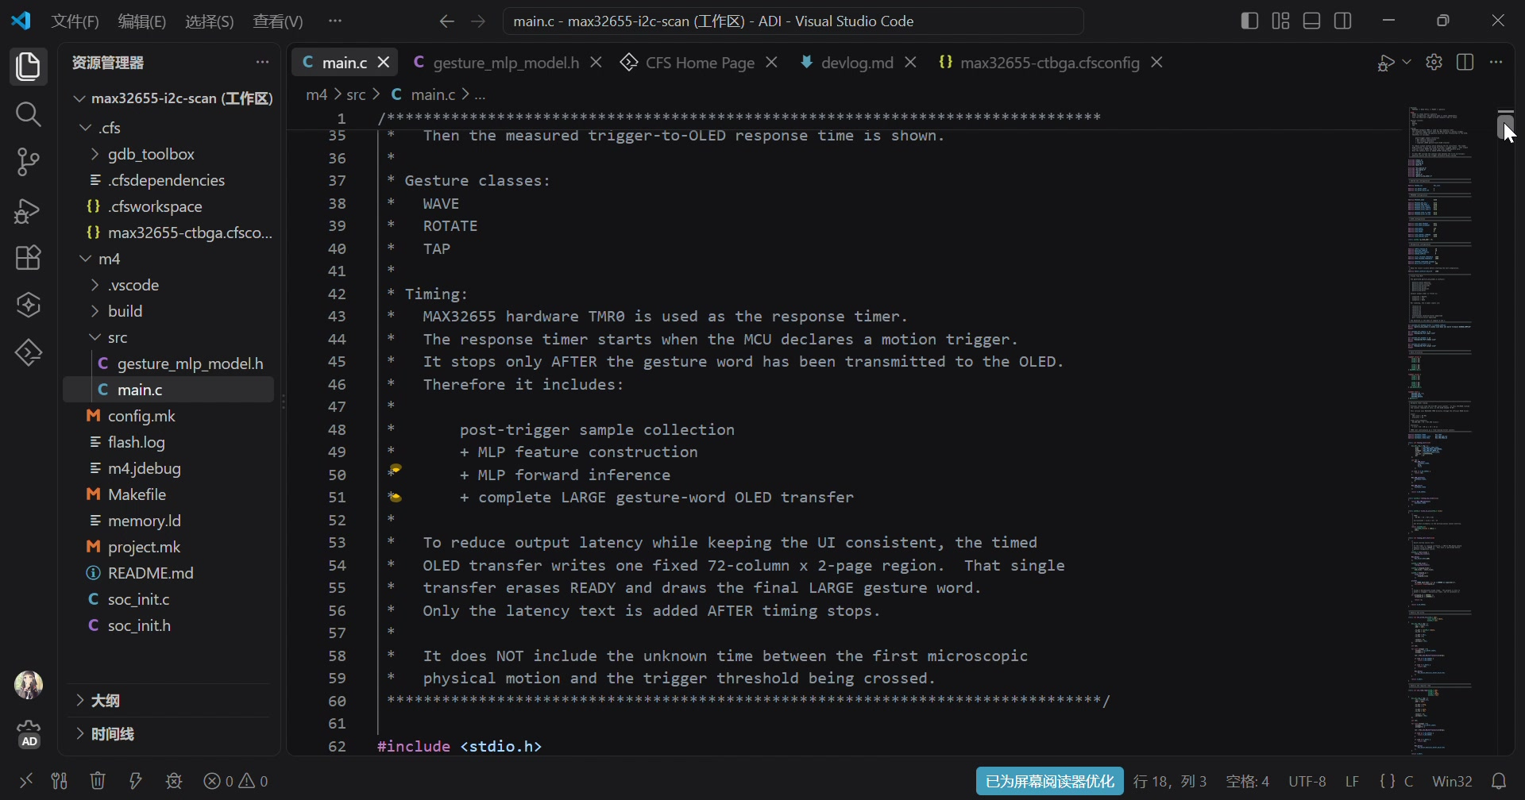Screen dimensions: 1525x800
Task: Open Run and Debug view
Action: pyautogui.click(x=29, y=210)
